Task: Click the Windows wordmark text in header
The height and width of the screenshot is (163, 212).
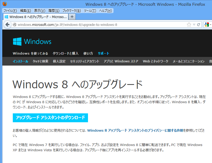Action: [x=38, y=42]
